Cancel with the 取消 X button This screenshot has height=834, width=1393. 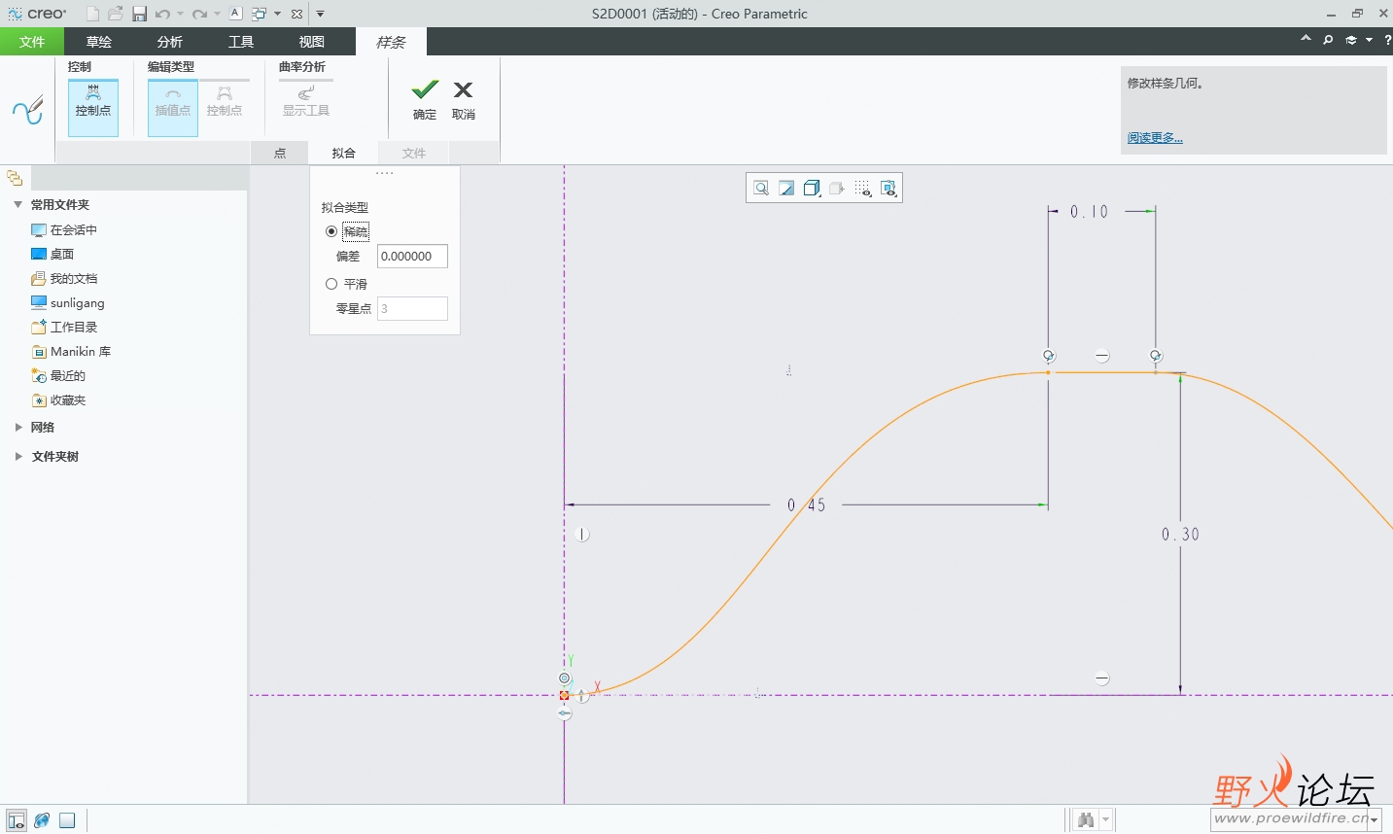pos(464,100)
